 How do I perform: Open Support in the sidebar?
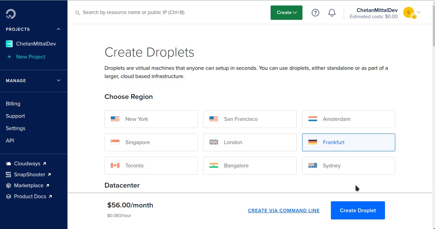click(x=15, y=116)
